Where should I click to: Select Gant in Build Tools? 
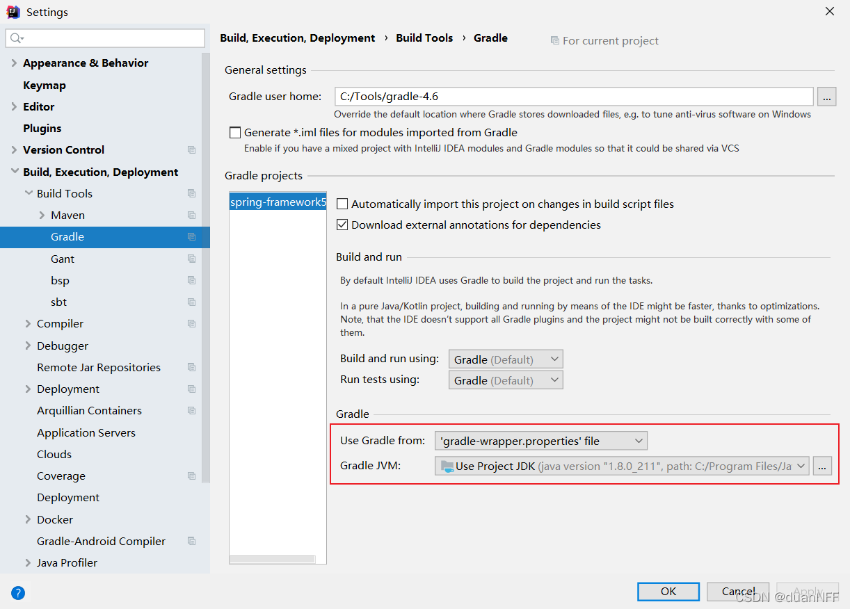[63, 259]
